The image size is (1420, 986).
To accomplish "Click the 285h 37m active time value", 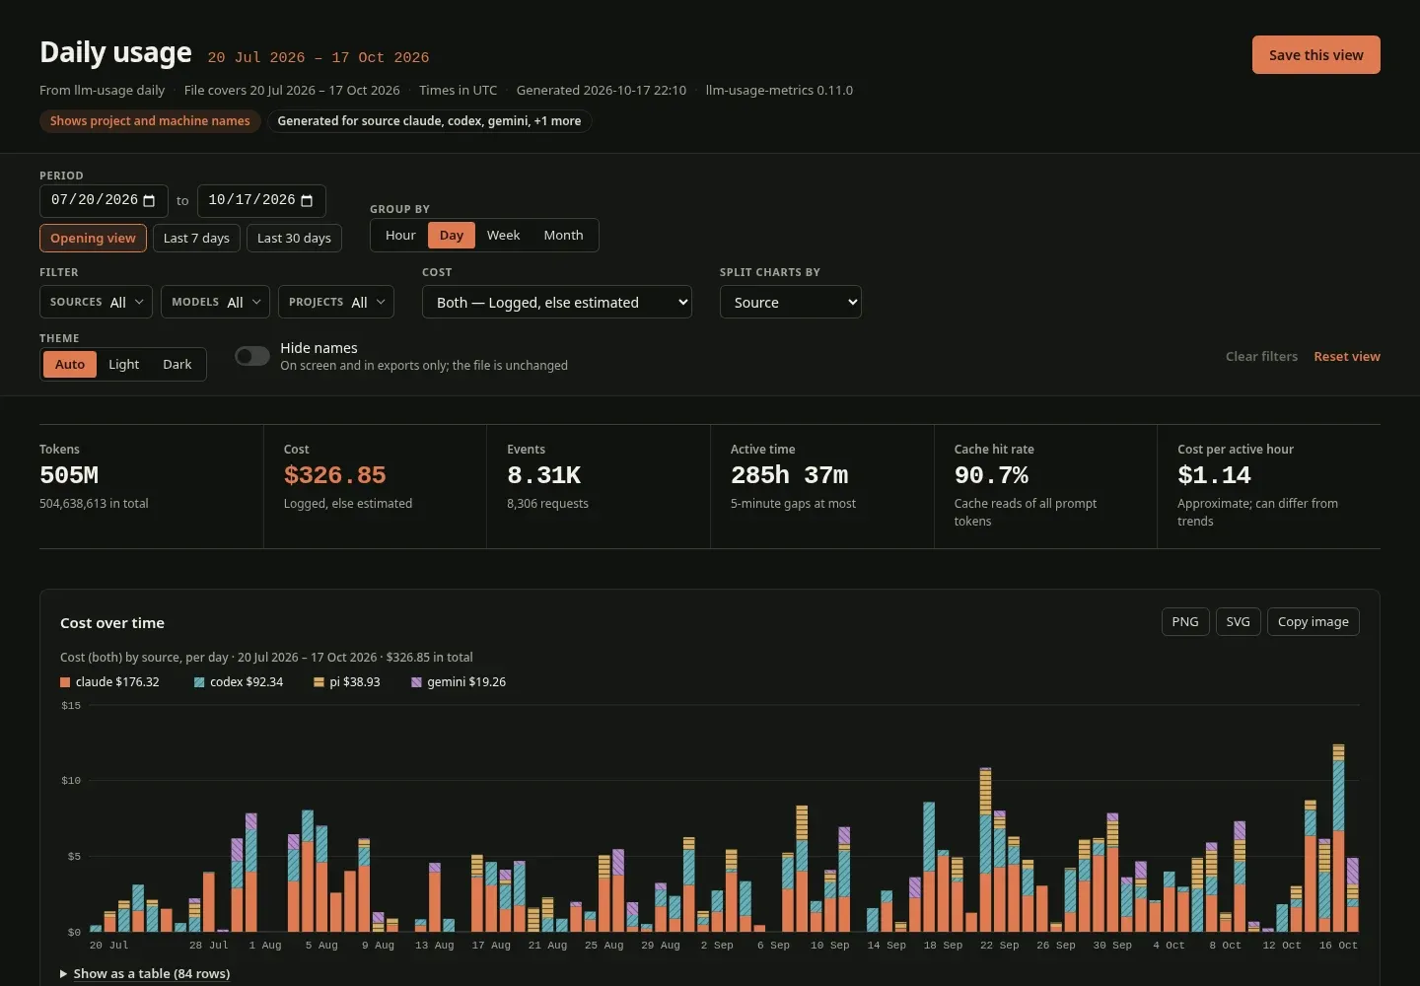I will pos(789,475).
